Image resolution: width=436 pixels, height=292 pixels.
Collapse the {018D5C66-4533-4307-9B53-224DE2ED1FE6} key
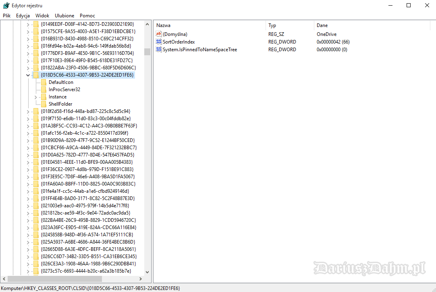(28, 75)
